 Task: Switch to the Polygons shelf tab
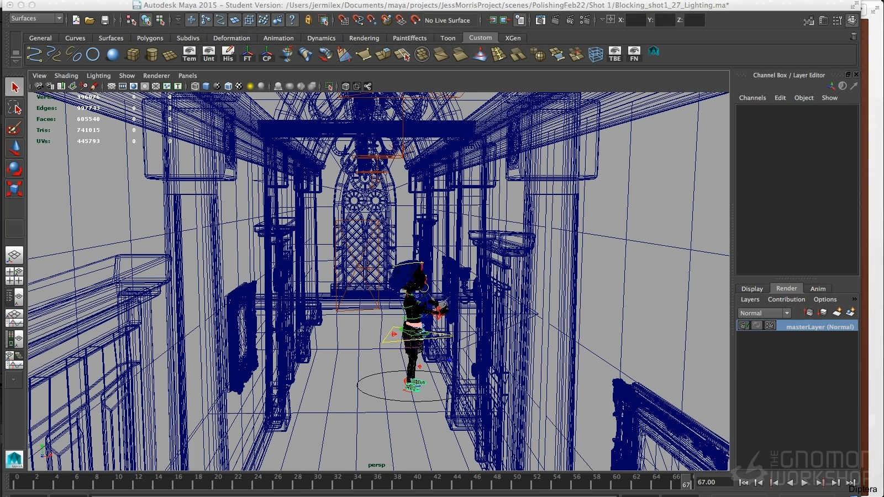pyautogui.click(x=150, y=38)
